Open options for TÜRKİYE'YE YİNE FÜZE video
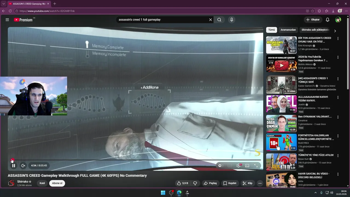This screenshot has width=350, height=197. [x=338, y=156]
